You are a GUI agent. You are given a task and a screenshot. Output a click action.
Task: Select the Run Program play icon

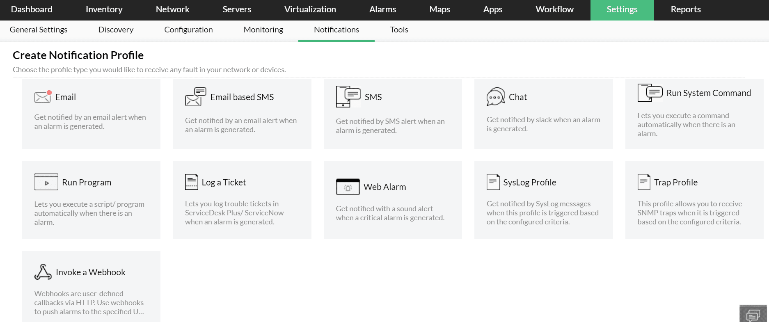46,182
